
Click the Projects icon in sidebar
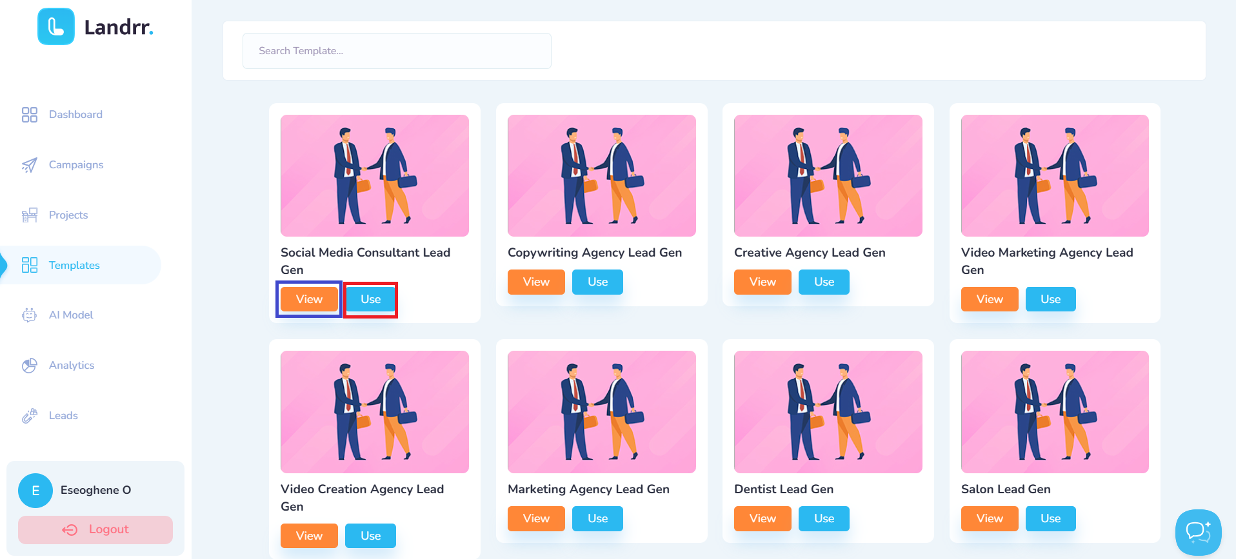tap(30, 215)
